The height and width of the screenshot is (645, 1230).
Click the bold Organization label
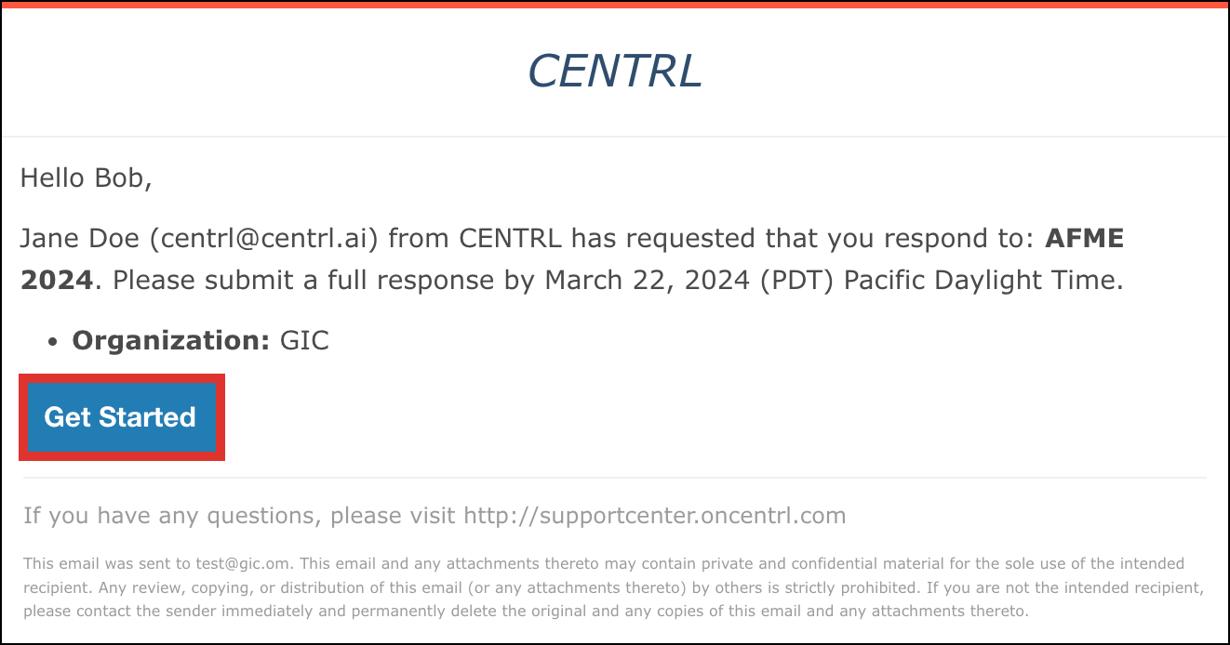click(x=170, y=341)
